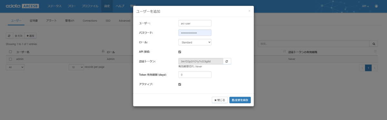
Task: Switch to the ユーザー tab
Action: point(16,21)
